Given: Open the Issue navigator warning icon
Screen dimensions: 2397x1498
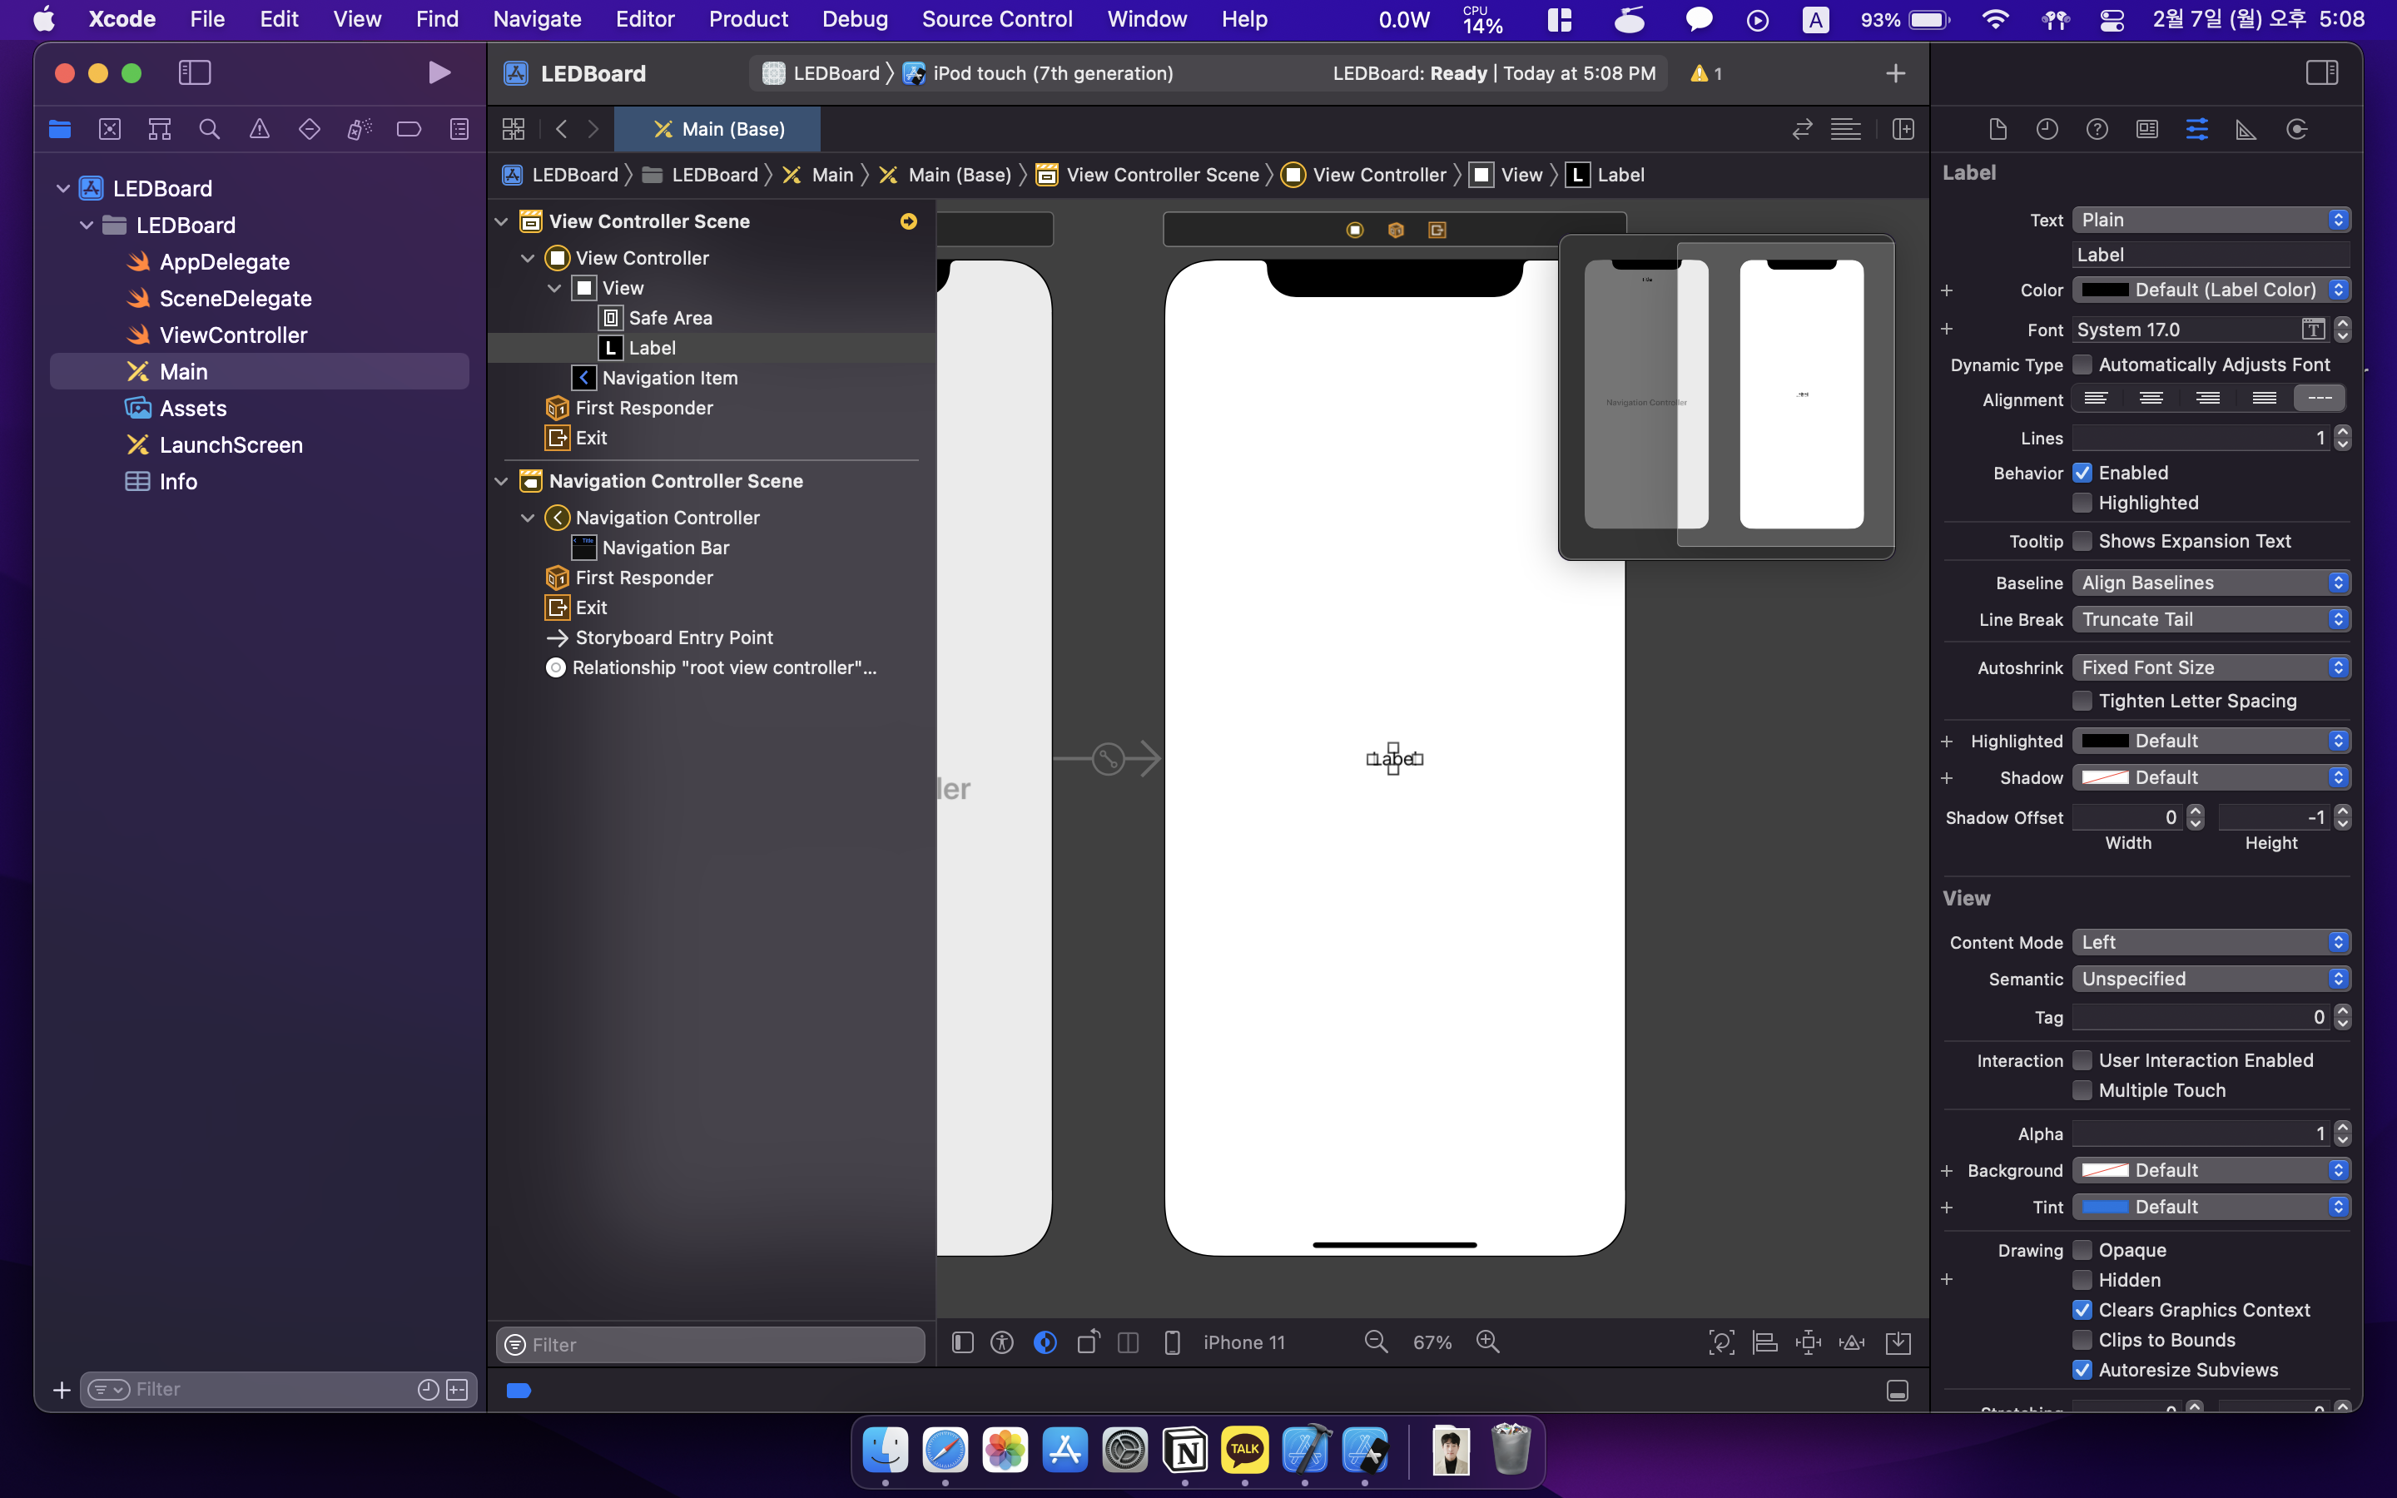Looking at the screenshot, I should 260,129.
